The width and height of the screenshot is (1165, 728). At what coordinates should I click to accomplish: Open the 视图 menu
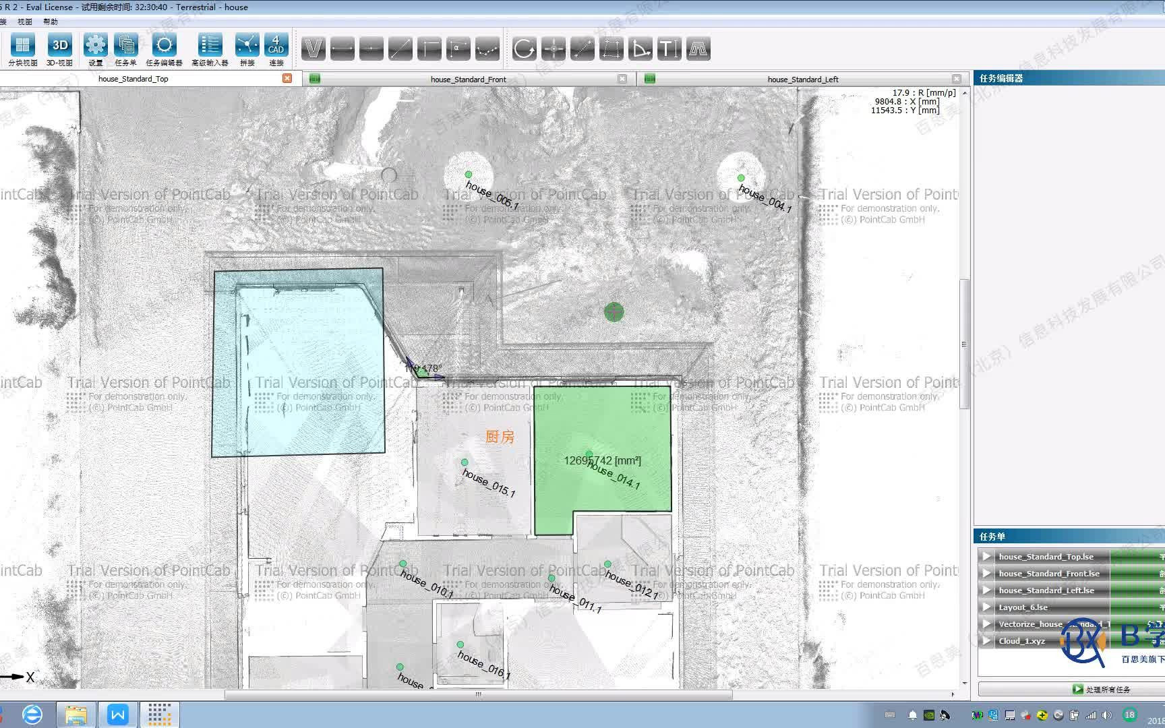(25, 22)
